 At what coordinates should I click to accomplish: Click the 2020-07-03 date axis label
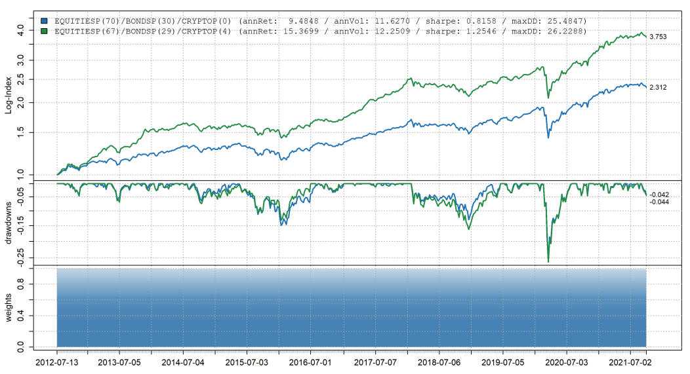pyautogui.click(x=566, y=361)
